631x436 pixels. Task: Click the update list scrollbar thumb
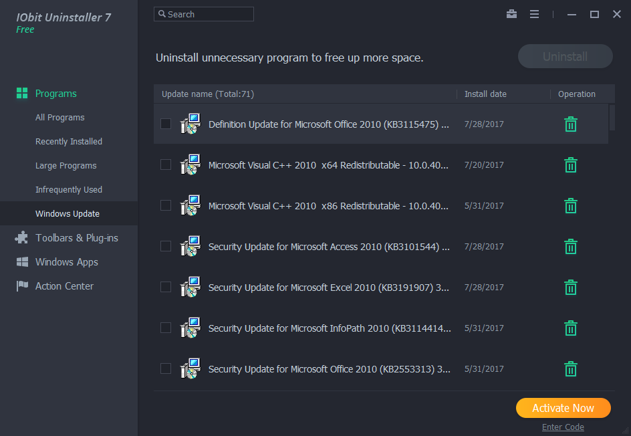click(x=612, y=118)
